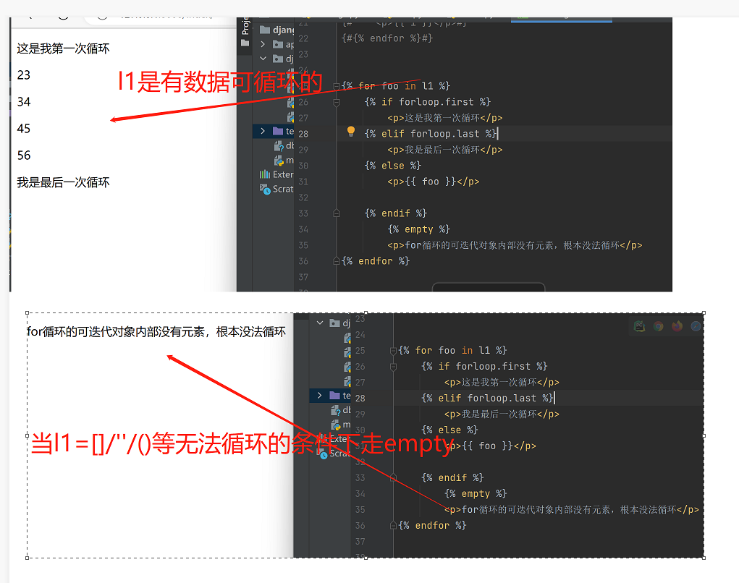Click line number 37 in the lower editor gutter
The width and height of the screenshot is (739, 583).
360,541
